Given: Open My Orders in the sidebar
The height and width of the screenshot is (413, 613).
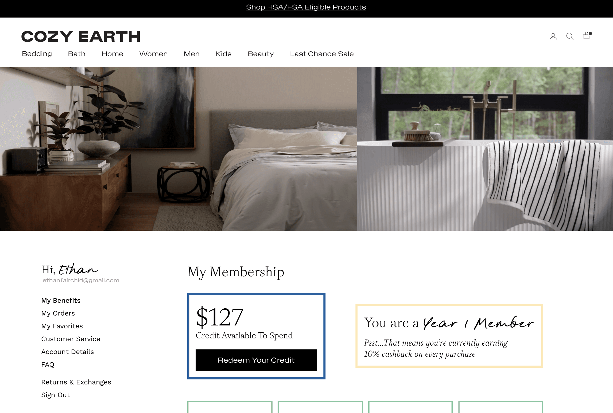Looking at the screenshot, I should [x=58, y=313].
